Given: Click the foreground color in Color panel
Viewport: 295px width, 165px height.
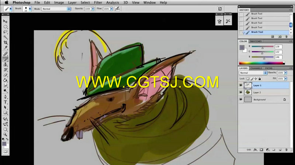Looking at the screenshot, I should click(242, 47).
